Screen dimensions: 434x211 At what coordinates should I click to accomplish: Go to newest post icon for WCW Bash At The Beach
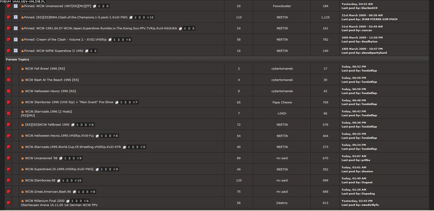pos(23,80)
